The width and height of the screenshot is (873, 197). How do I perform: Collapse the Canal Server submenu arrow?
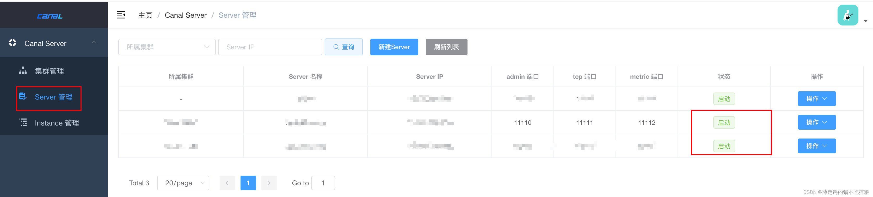click(x=94, y=42)
